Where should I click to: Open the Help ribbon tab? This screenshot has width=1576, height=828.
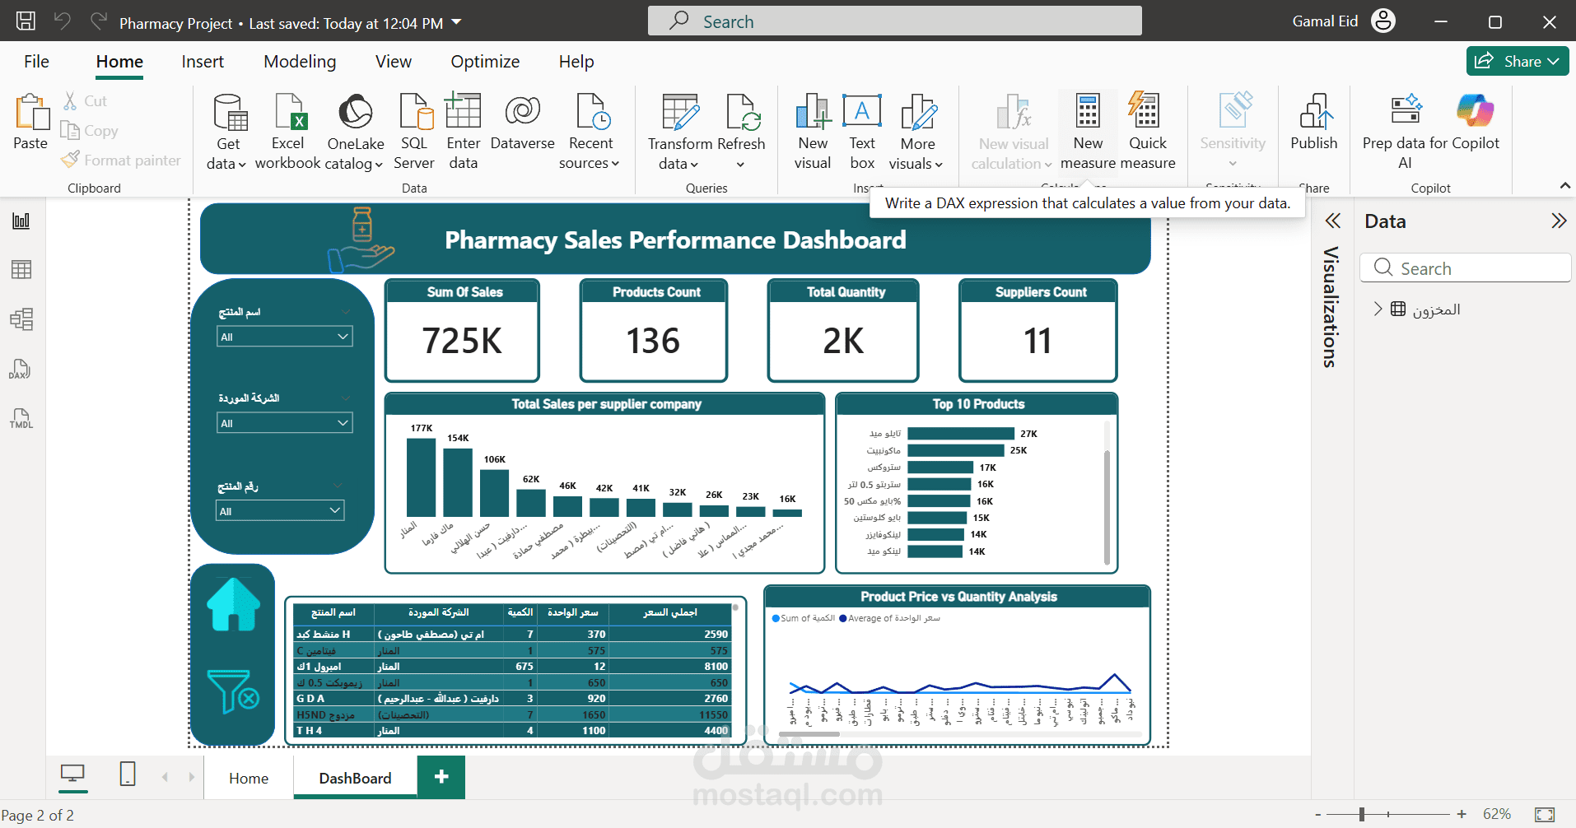coord(576,62)
